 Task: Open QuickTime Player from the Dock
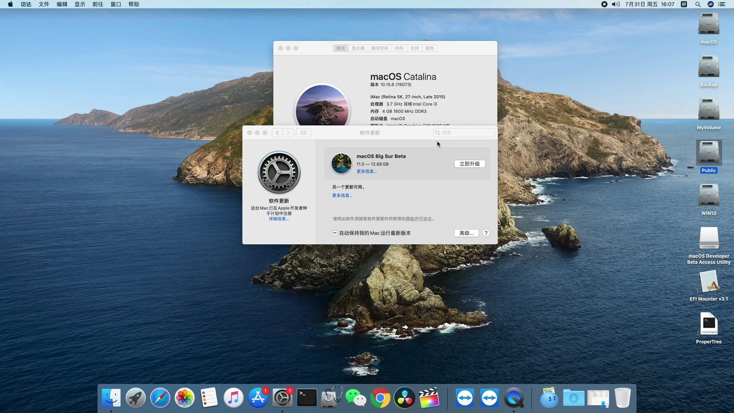click(x=514, y=398)
